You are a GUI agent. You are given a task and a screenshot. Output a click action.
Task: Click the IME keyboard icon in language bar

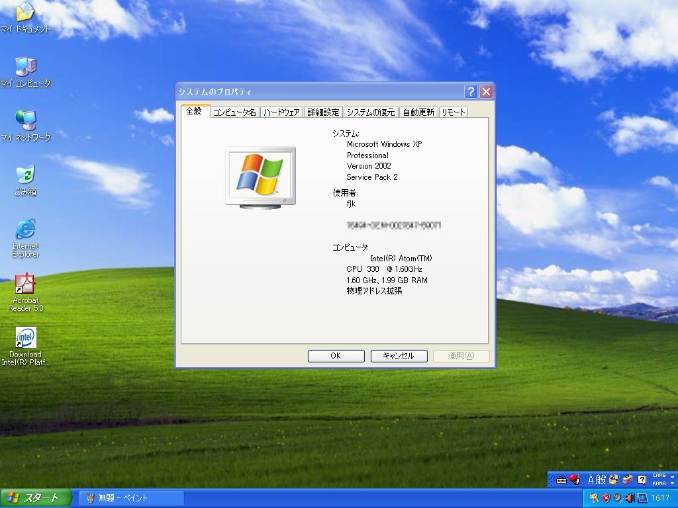click(561, 480)
